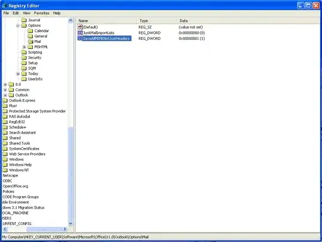Click the Today folder icon
The width and height of the screenshot is (322, 242).
tap(24, 73)
